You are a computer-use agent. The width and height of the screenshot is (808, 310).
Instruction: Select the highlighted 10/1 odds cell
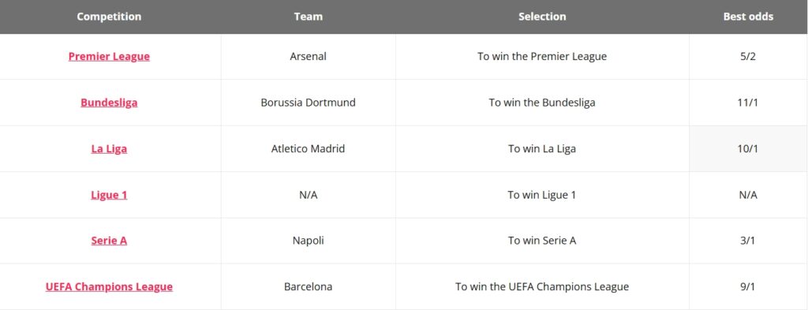click(748, 149)
